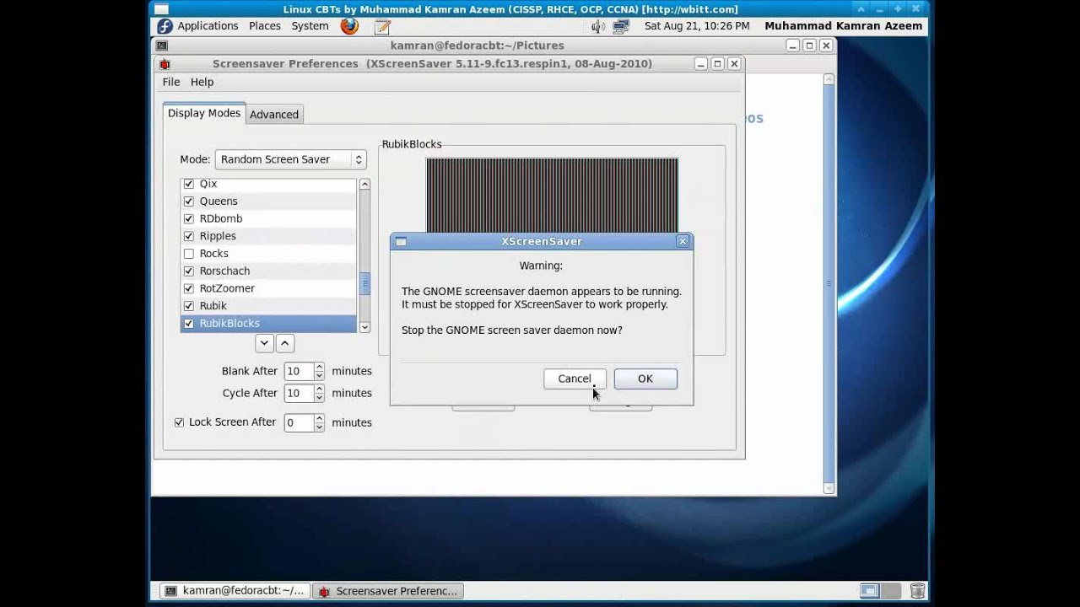Increase the Lock Screen After minutes value
Viewport: 1080px width, 607px height.
click(319, 418)
